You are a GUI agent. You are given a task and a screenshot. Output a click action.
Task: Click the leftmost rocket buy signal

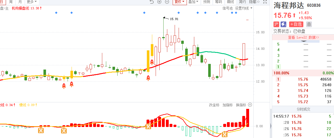[64, 86]
